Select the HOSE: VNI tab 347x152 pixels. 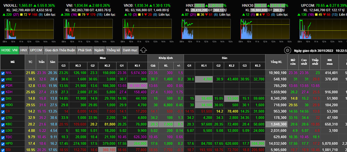(9, 50)
